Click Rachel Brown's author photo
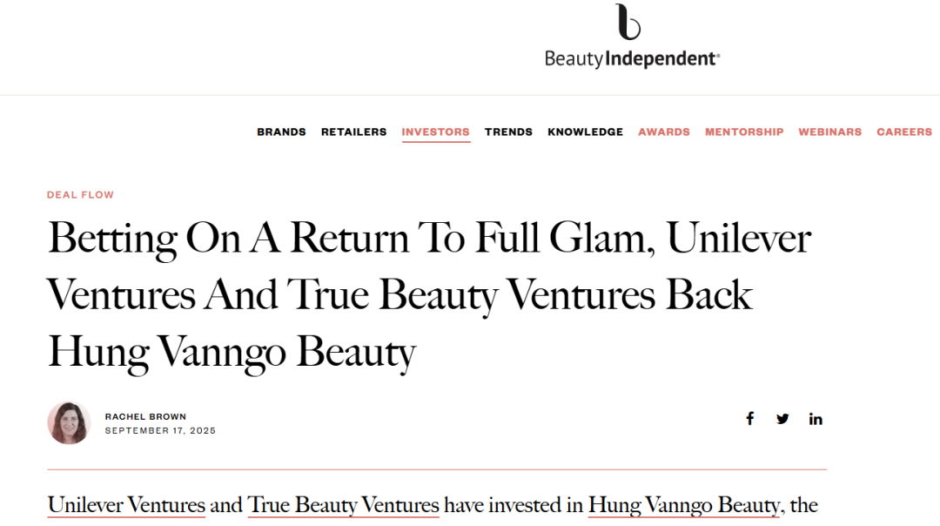 click(70, 423)
